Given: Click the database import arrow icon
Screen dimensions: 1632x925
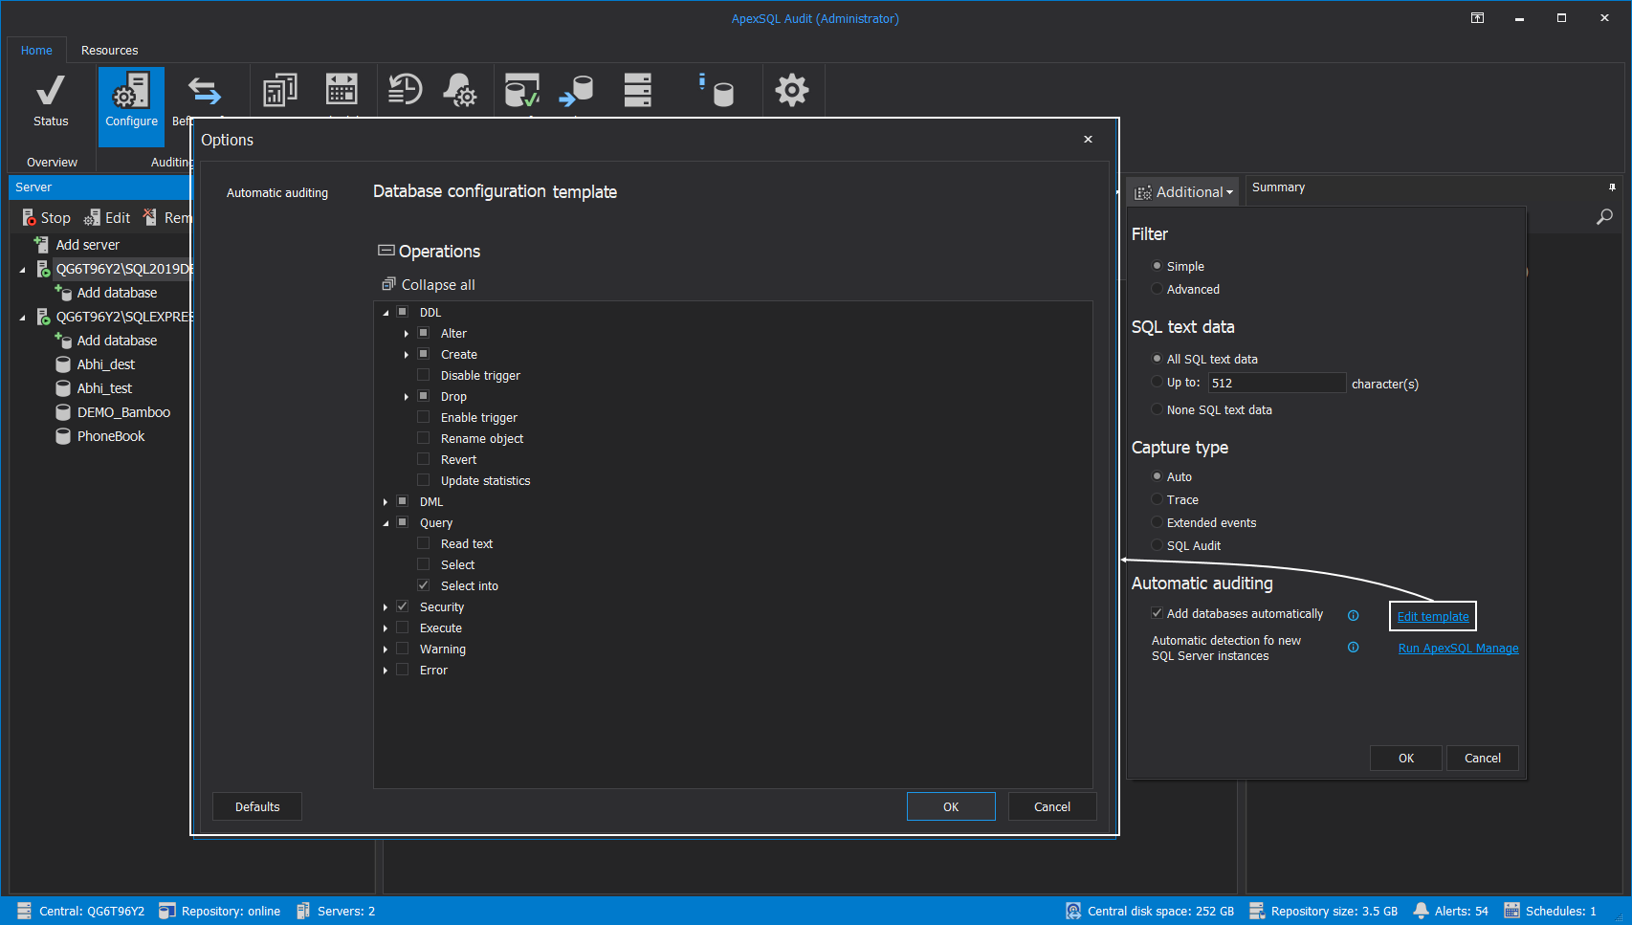Looking at the screenshot, I should (x=577, y=91).
